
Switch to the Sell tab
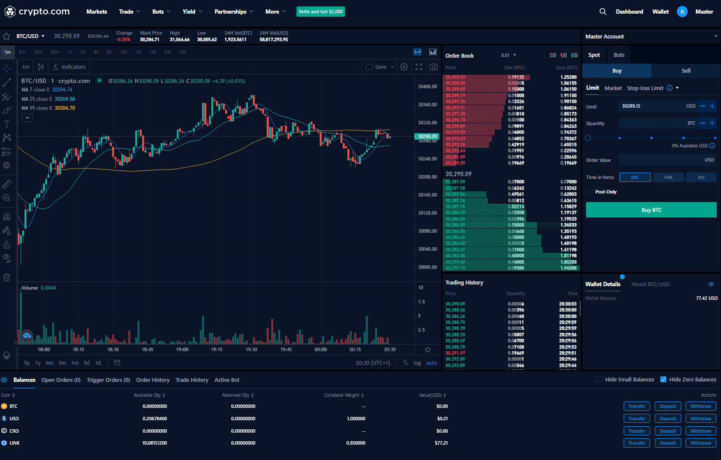click(x=686, y=71)
